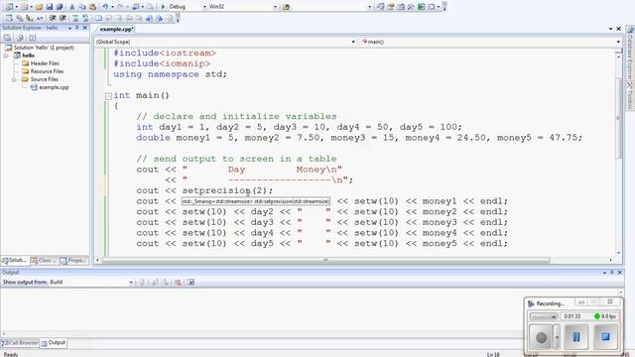
Task: Stop the recording with the blue square button
Action: [605, 337]
